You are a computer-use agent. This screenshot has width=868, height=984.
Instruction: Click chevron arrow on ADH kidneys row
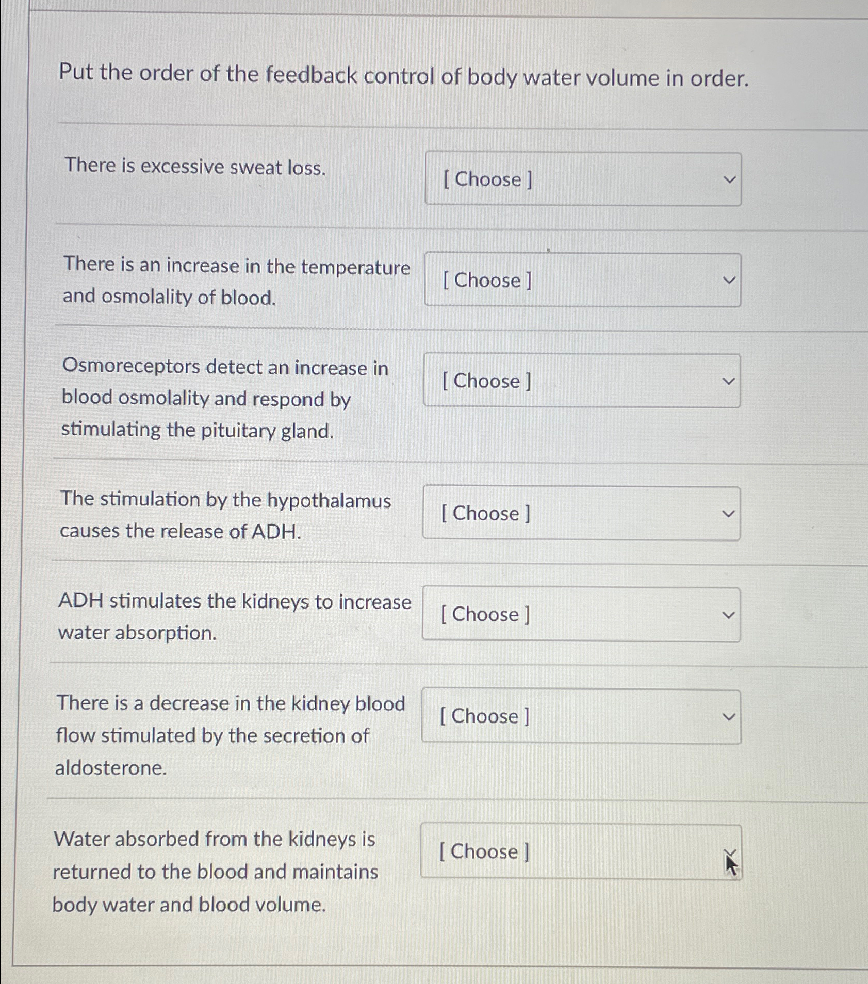(x=728, y=615)
